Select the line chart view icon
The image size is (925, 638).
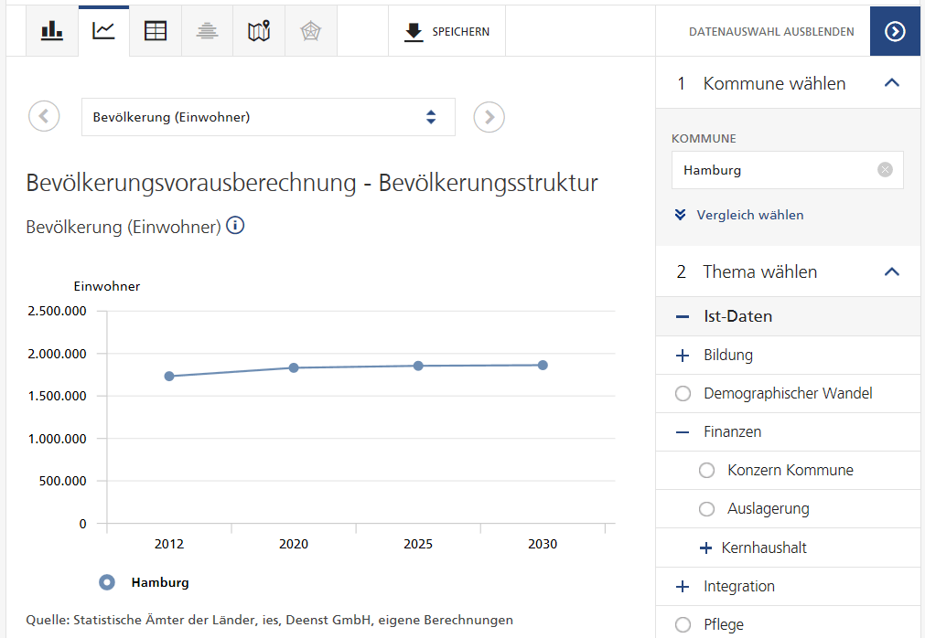(104, 31)
